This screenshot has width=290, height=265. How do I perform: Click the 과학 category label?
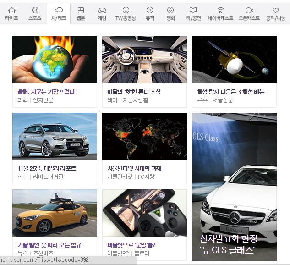[22, 100]
